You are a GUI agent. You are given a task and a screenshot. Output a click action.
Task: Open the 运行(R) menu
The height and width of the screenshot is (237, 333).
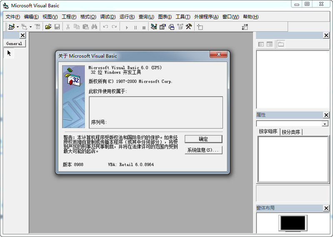pos(127,17)
